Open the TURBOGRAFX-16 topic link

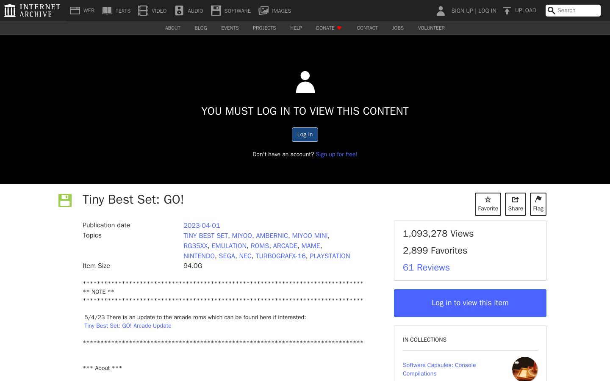280,256
